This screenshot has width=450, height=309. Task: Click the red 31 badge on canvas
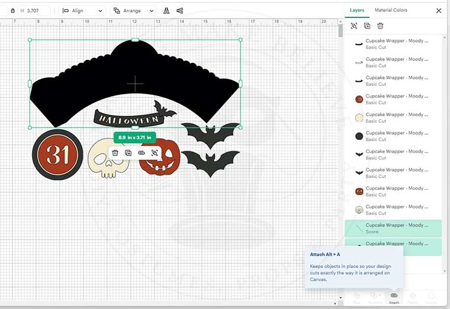[57, 155]
